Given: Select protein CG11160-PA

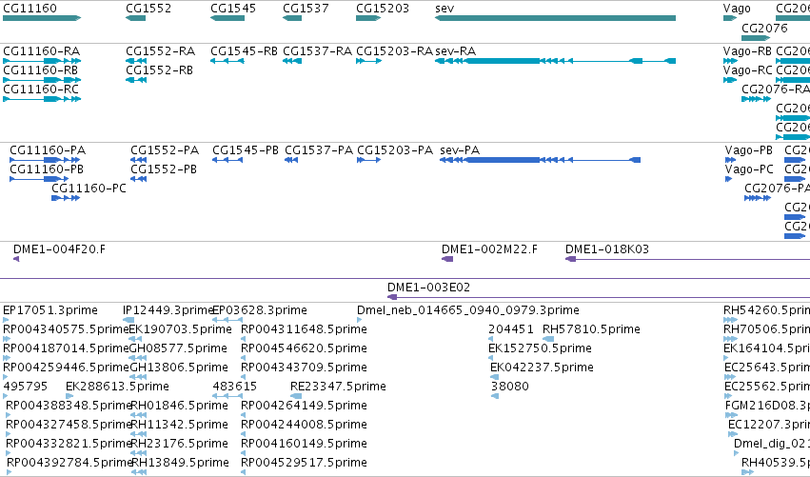Looking at the screenshot, I should click(x=45, y=160).
